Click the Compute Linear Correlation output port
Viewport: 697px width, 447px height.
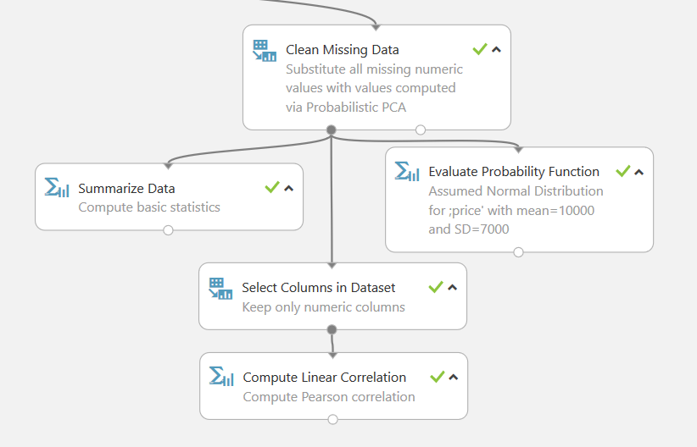[x=332, y=419]
